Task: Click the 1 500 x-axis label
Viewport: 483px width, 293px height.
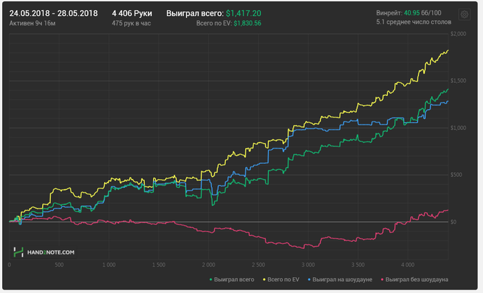Action: point(159,265)
